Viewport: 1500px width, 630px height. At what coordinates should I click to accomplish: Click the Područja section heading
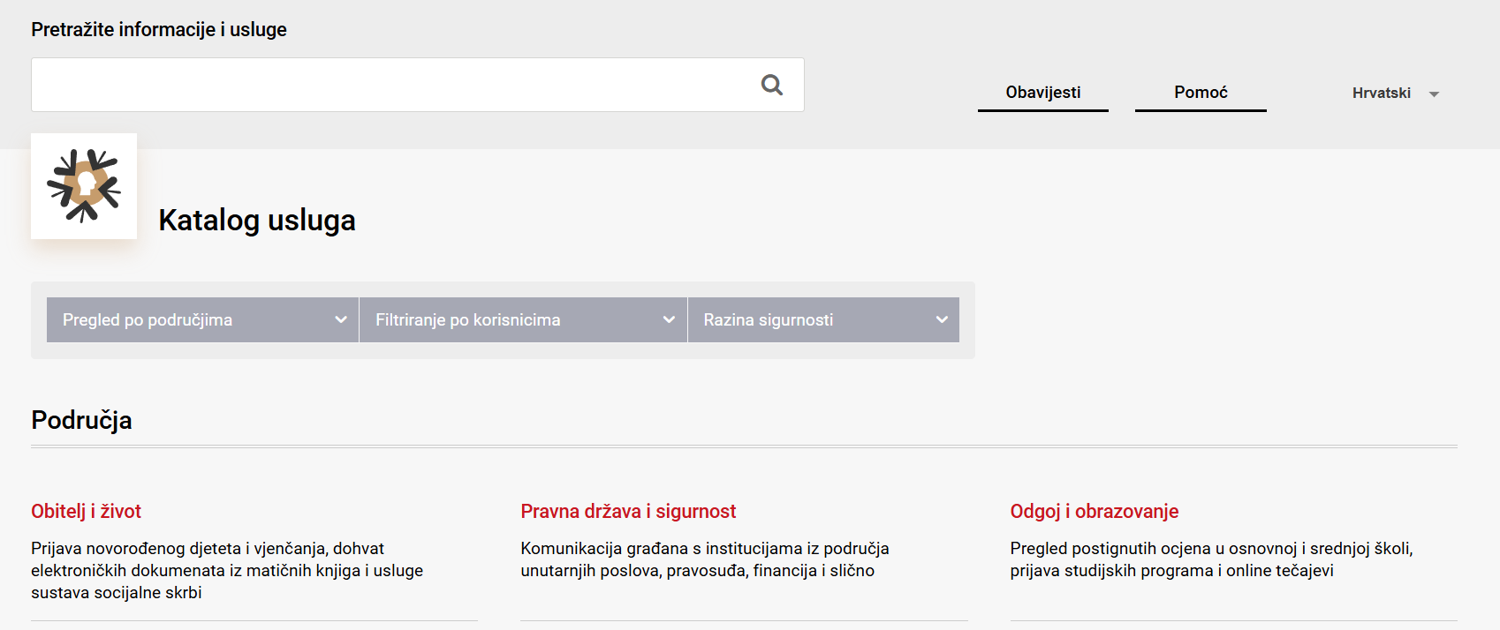coord(81,420)
